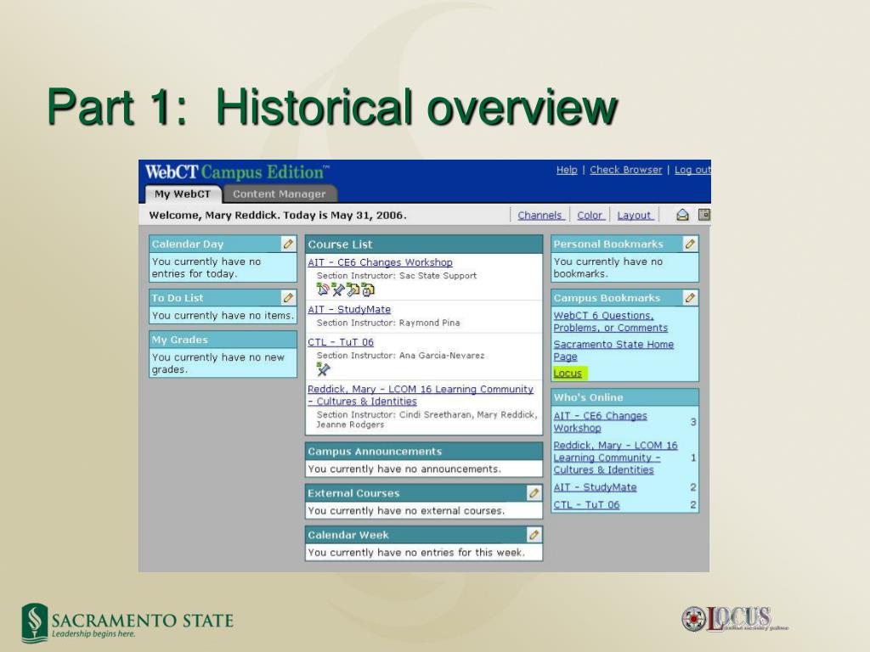This screenshot has width=870, height=652.
Task: Open AIT - StudyMate course in Course List
Action: coord(349,309)
